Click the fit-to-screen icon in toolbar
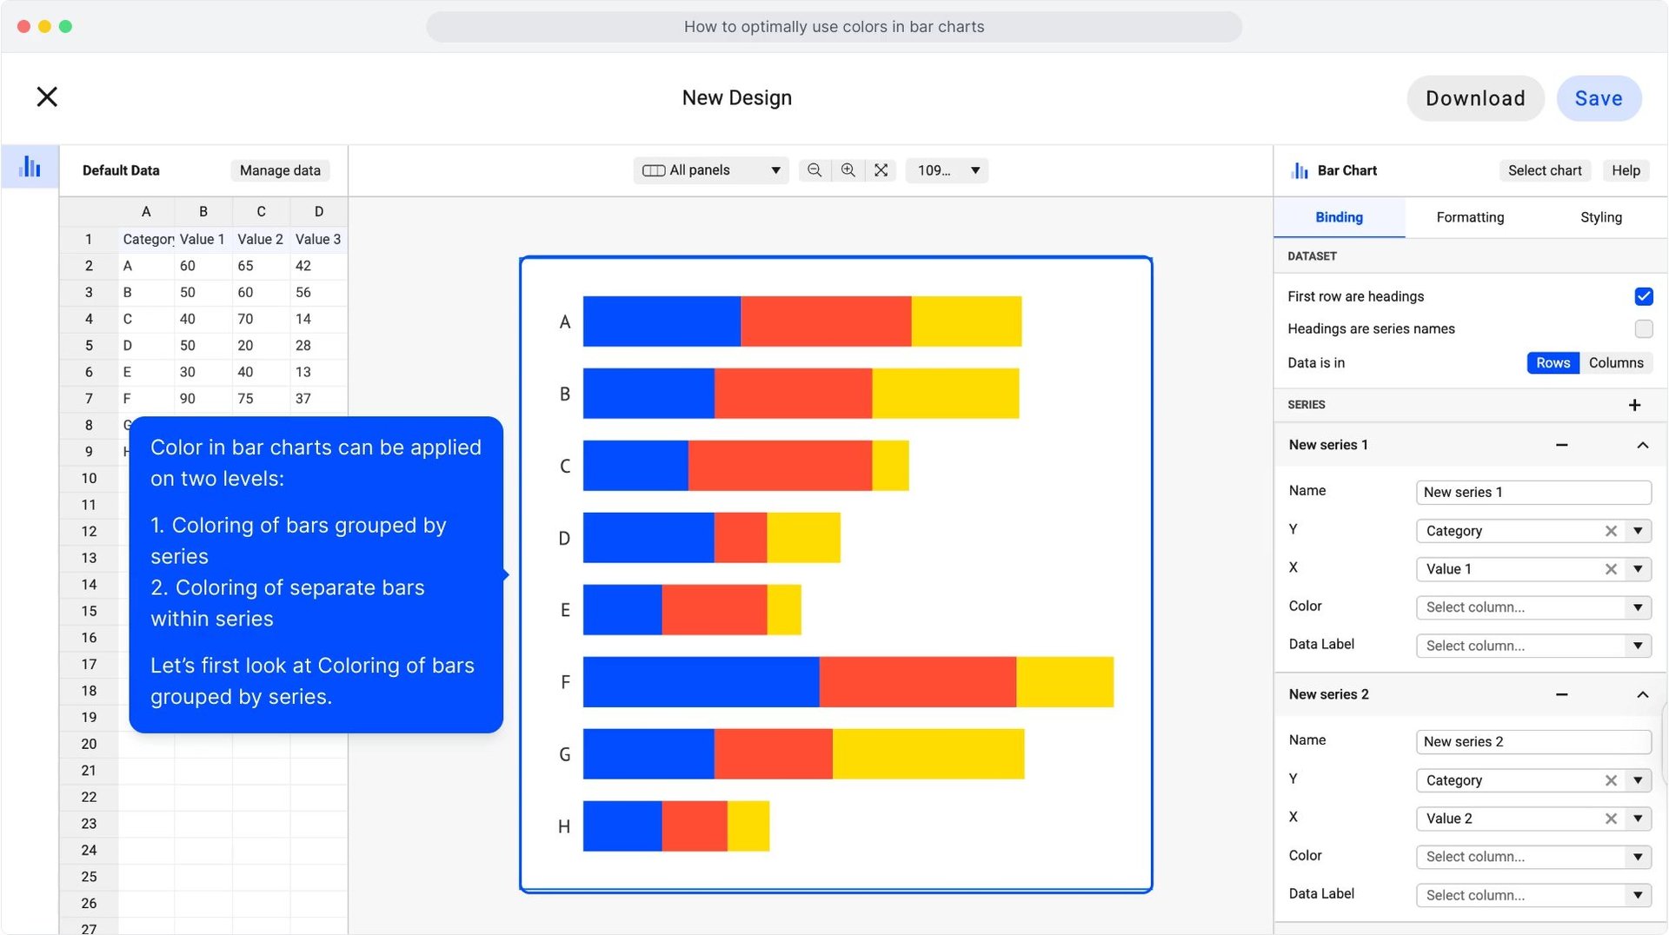 click(x=881, y=170)
